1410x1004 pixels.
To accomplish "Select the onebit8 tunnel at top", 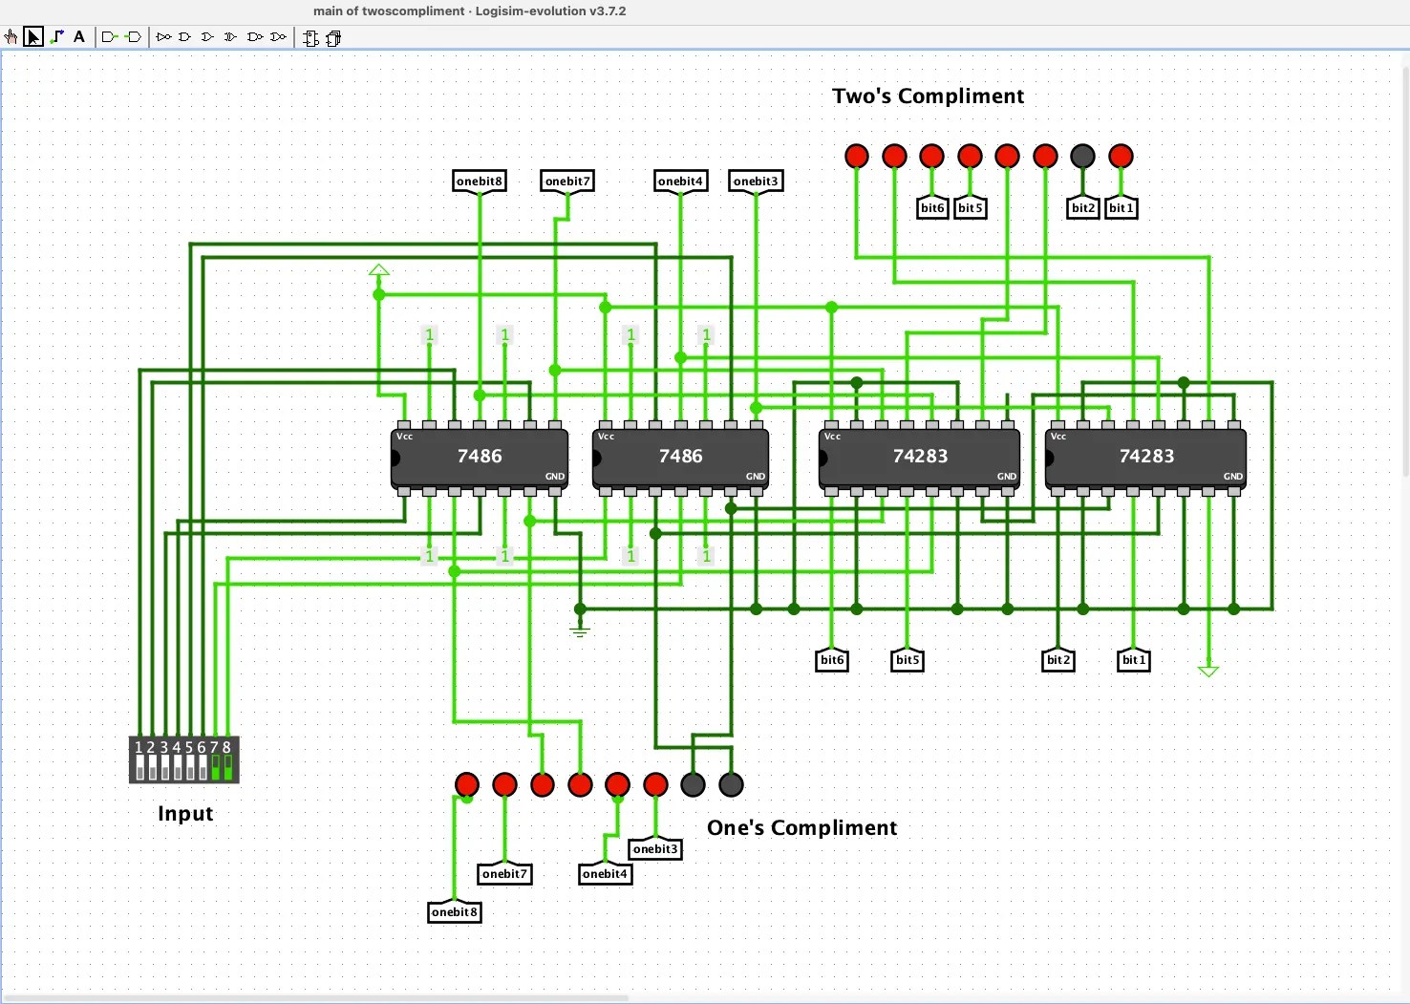I will click(479, 182).
